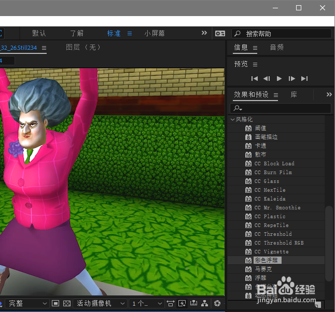Open the 预览 panel menu icon
335x312 pixels.
[255, 64]
